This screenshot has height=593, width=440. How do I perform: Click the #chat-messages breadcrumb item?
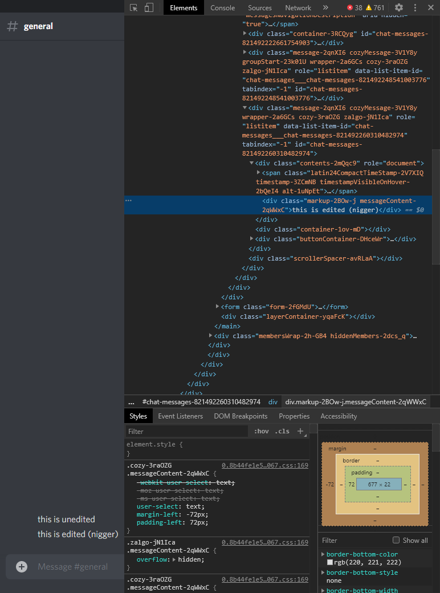202,402
